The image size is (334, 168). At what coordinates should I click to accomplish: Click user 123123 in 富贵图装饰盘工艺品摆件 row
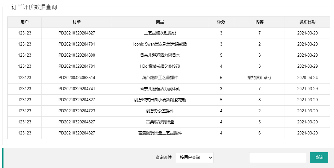(24, 133)
